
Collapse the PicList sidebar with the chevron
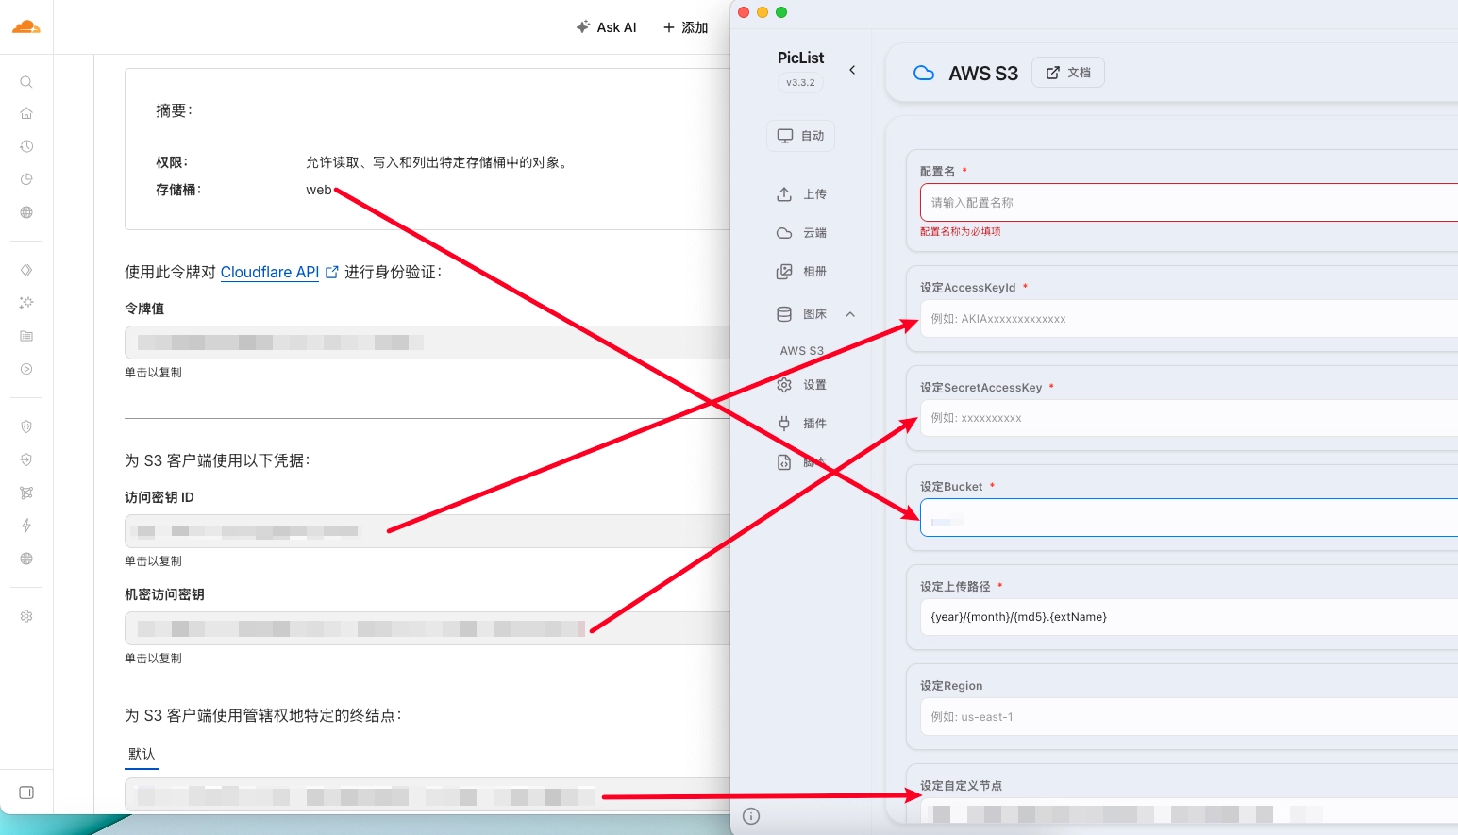click(852, 70)
